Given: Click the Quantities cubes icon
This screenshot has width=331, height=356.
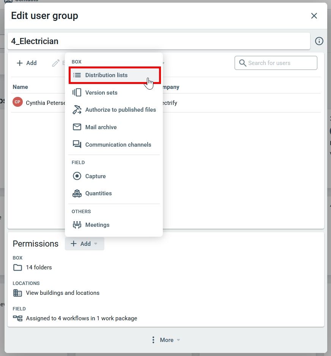Looking at the screenshot, I should (77, 193).
